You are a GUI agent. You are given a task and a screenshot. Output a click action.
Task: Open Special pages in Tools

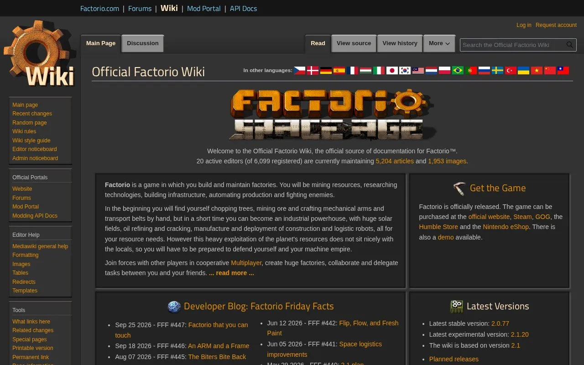(30, 339)
